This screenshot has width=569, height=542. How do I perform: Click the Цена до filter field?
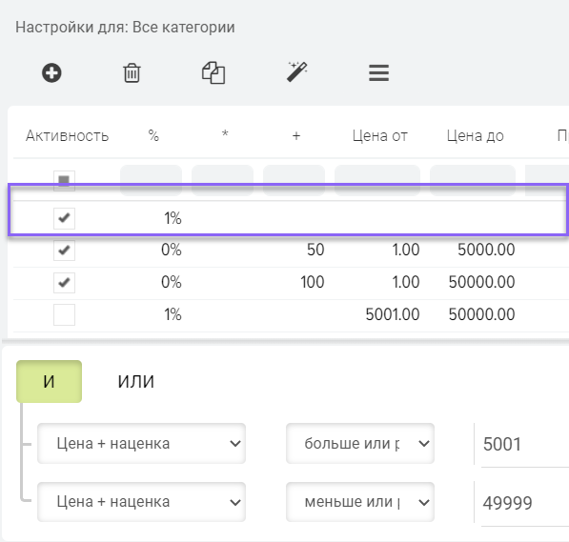click(x=473, y=181)
